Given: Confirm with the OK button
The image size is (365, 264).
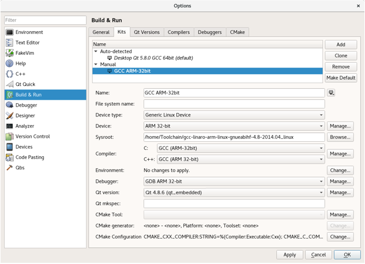Looking at the screenshot, I should click(347, 255).
